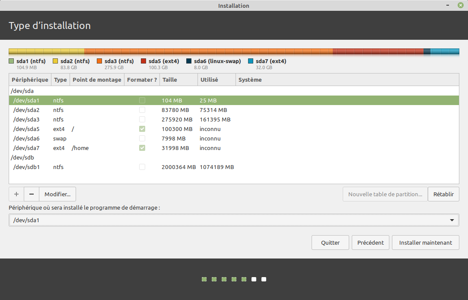Click the blue sda7 (ext4) legend square

click(x=251, y=61)
